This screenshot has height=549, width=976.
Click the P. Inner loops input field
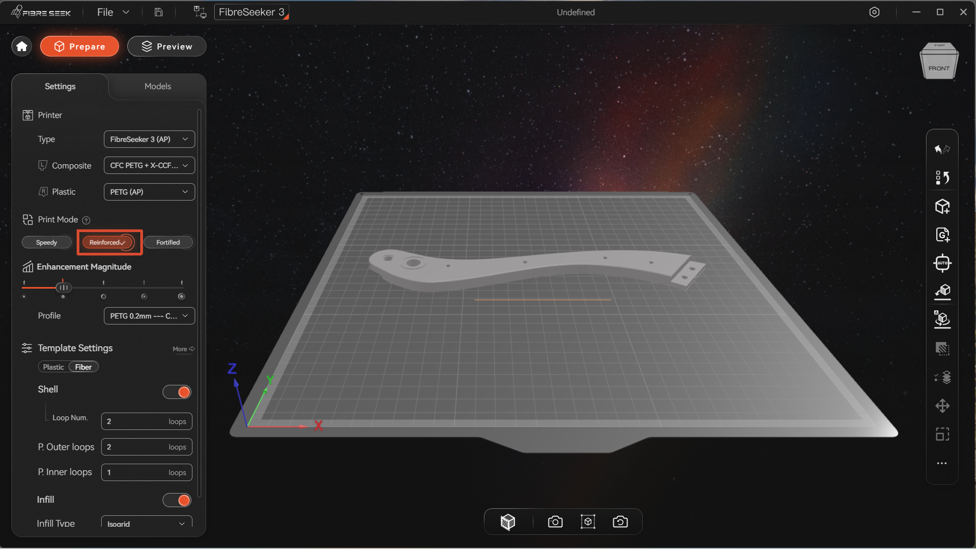pos(147,472)
